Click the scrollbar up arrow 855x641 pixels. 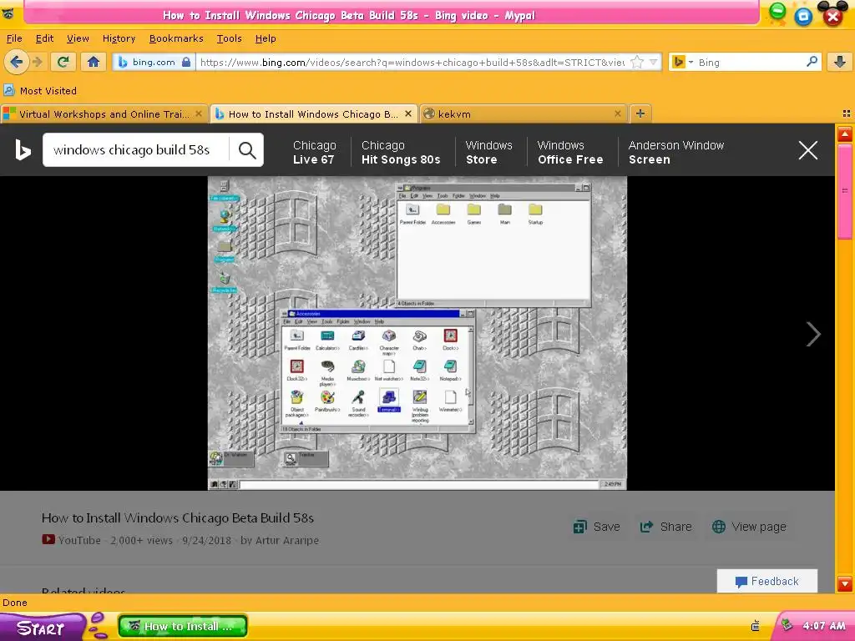pyautogui.click(x=845, y=134)
